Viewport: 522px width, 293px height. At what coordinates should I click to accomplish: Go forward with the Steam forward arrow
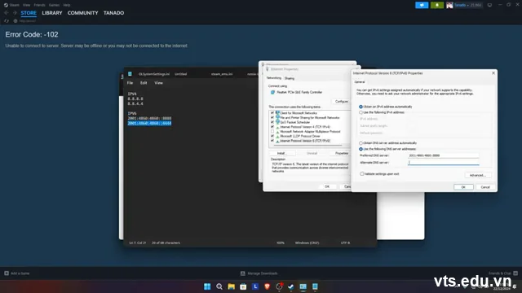(15, 13)
